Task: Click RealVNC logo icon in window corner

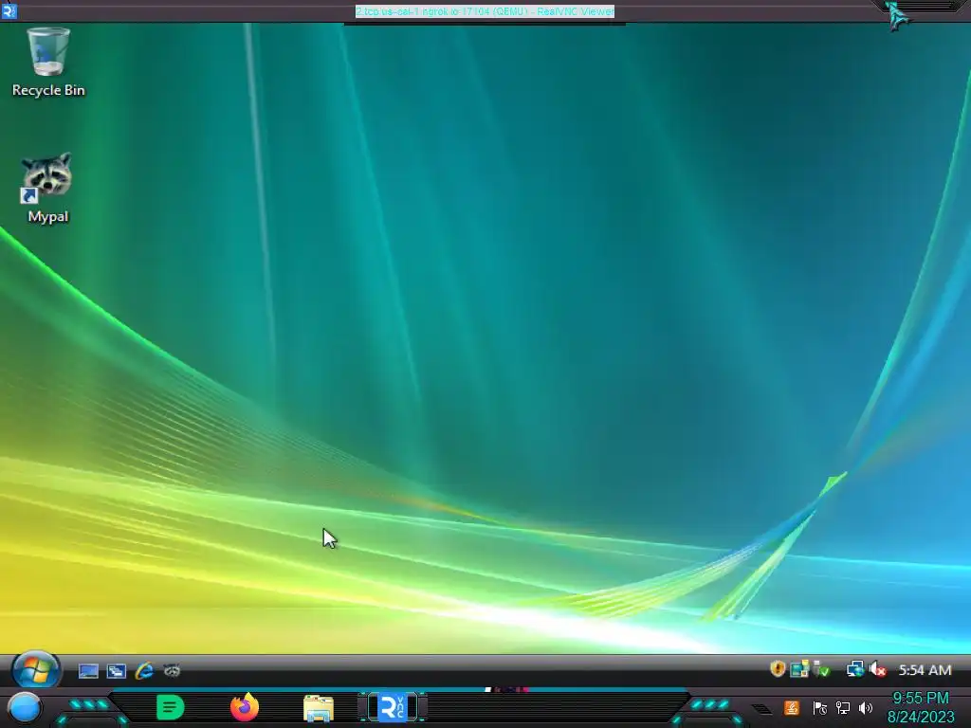Action: [x=9, y=11]
